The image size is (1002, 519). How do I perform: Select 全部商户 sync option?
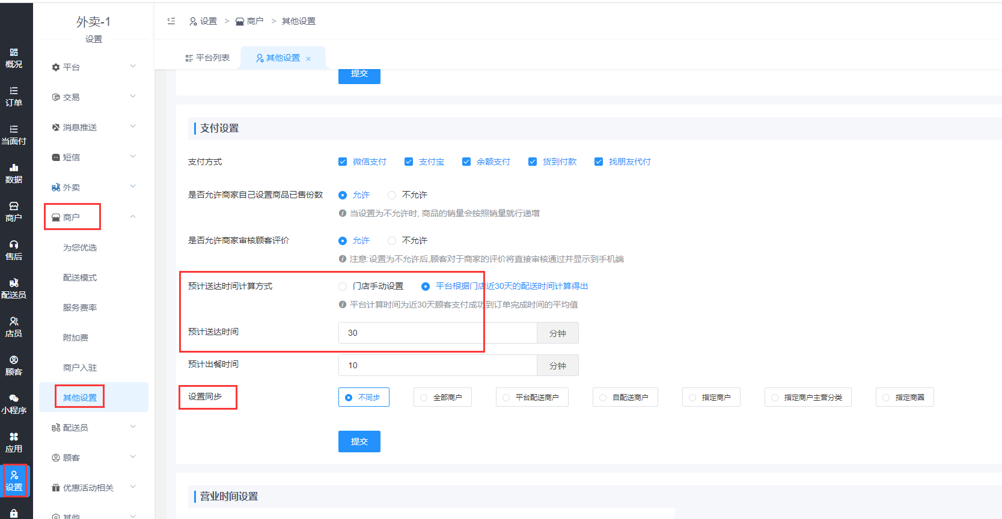click(x=442, y=397)
